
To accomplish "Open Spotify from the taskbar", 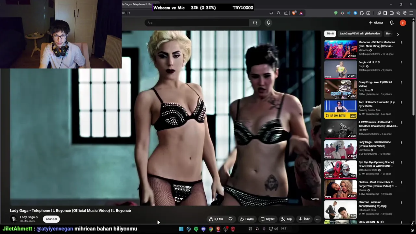I will [x=196, y=229].
